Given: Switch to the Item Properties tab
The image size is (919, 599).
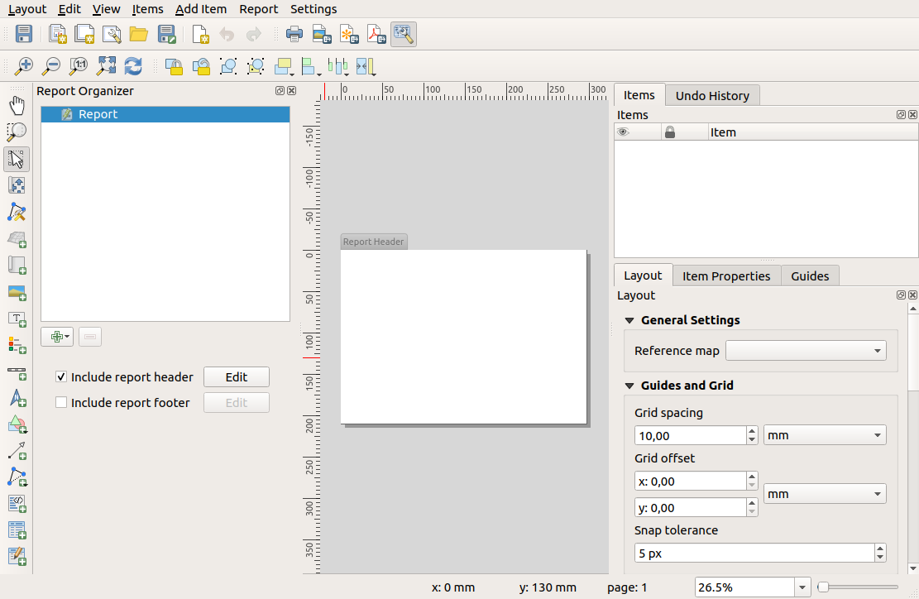Looking at the screenshot, I should pos(725,276).
